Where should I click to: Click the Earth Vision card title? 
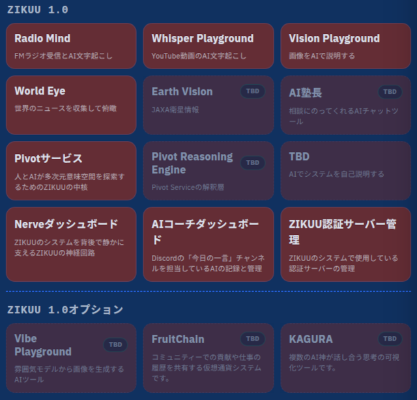pyautogui.click(x=182, y=91)
